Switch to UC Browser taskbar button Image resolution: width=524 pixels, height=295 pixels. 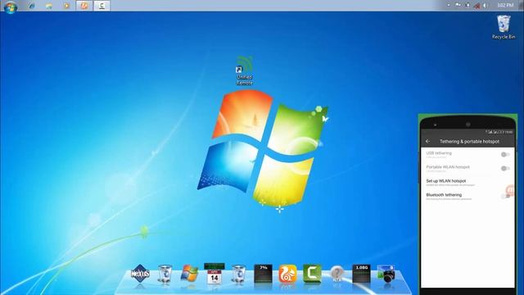(84, 6)
